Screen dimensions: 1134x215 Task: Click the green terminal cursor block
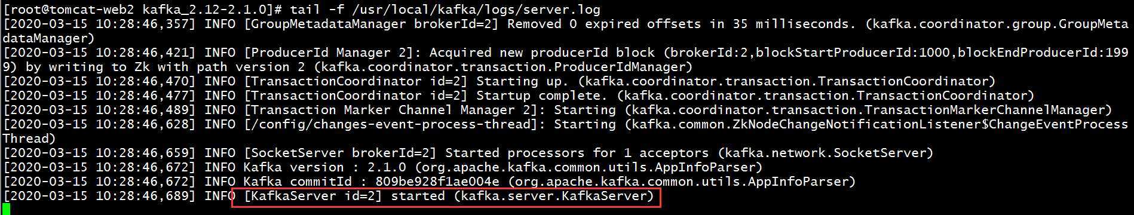6,209
